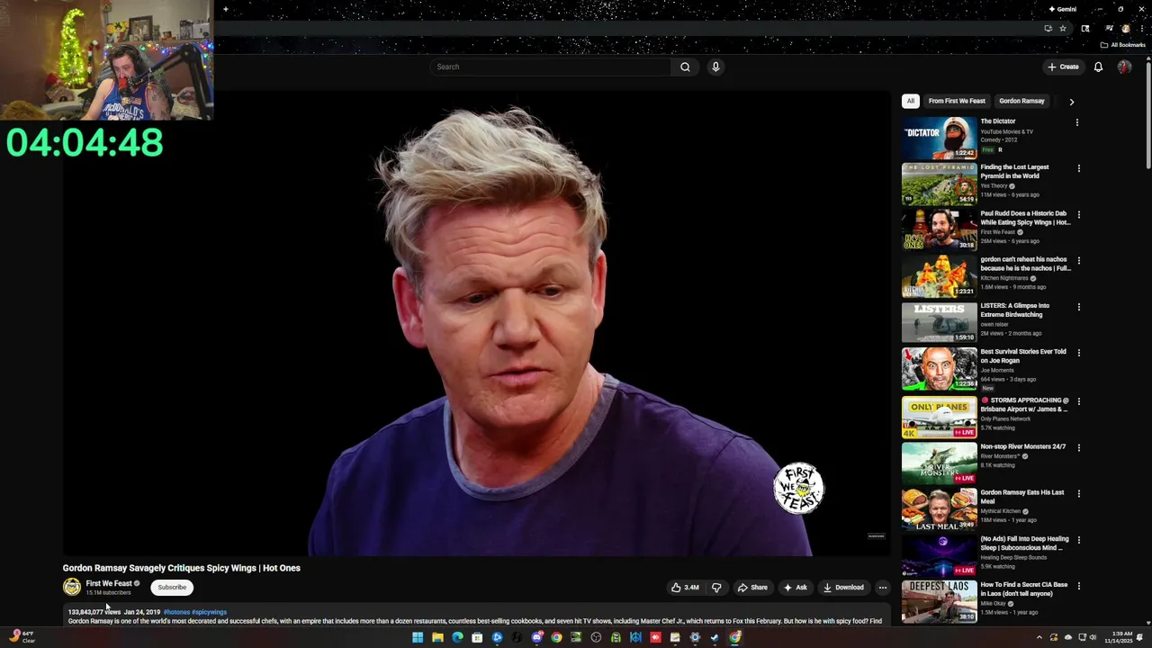
Task: Open the All Bookmarks folder
Action: [x=1122, y=45]
